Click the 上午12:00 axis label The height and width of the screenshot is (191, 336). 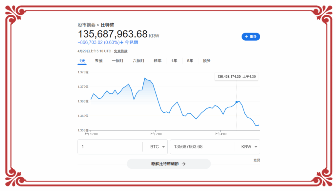91,134
